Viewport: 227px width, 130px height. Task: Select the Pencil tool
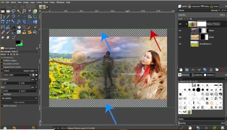coord(30,27)
